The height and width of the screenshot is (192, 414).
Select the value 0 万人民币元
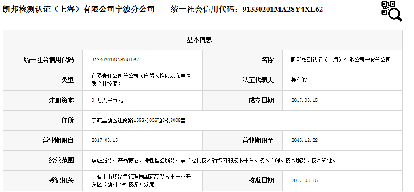[107, 100]
